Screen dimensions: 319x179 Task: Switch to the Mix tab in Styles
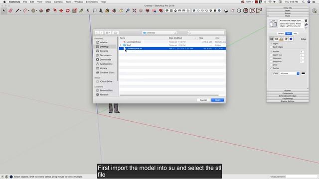point(295,33)
